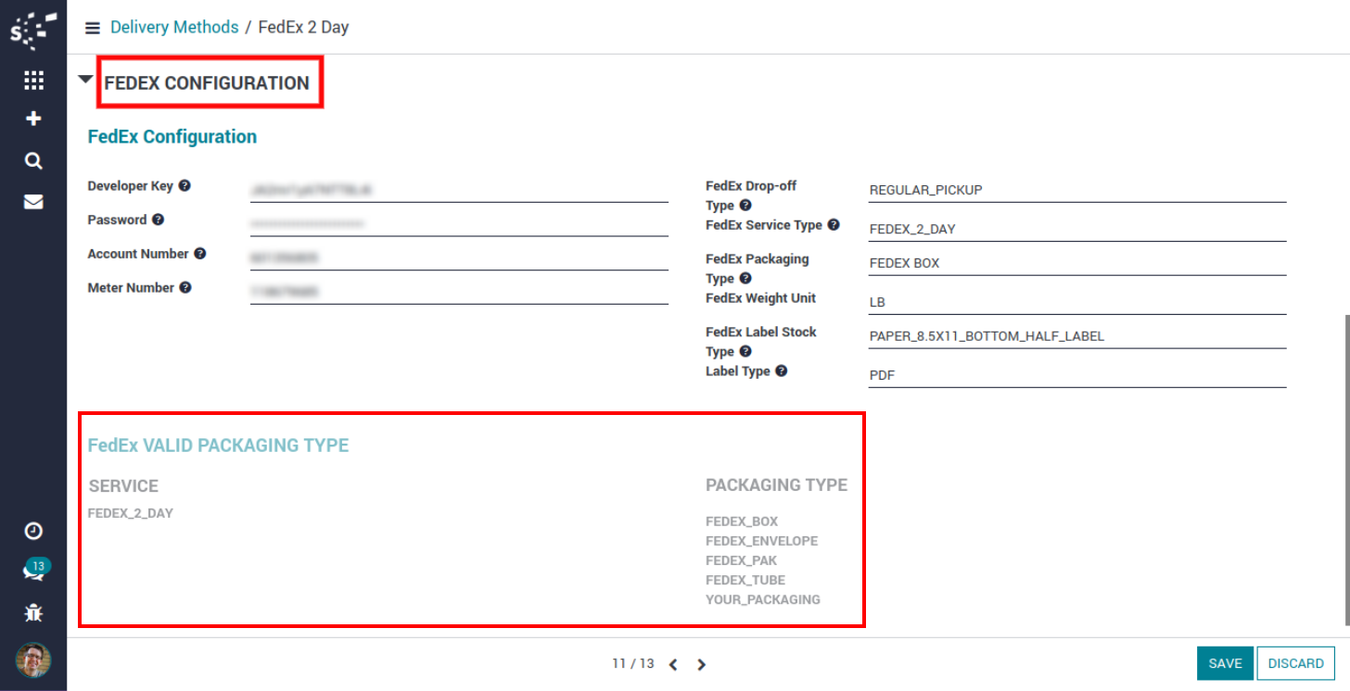Click the FedEx Configuration subheading
1350x691 pixels.
172,136
